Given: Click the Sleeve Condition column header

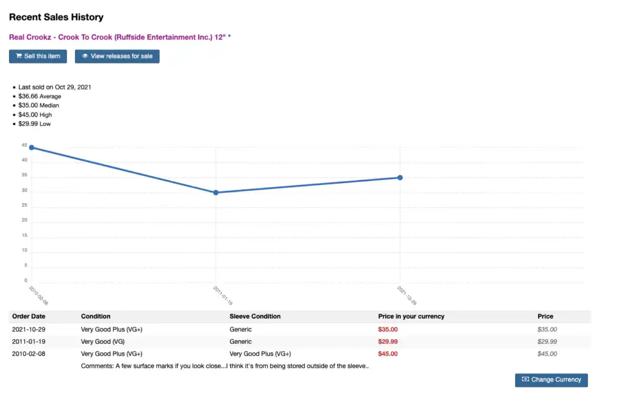Looking at the screenshot, I should click(x=254, y=316).
